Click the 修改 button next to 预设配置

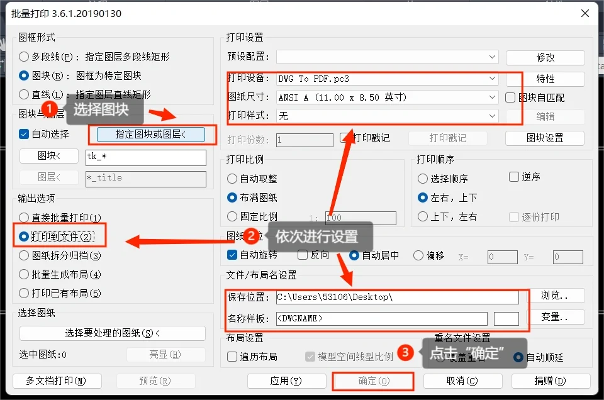coord(545,57)
